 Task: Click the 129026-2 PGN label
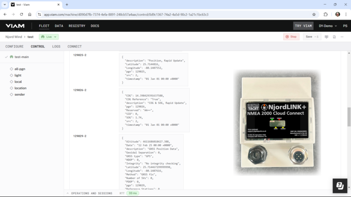click(x=80, y=90)
